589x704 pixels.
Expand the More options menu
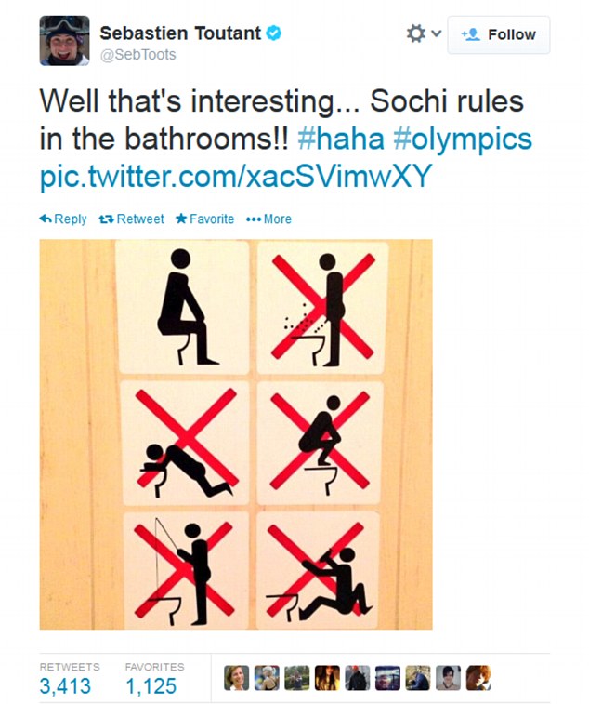coord(268,219)
